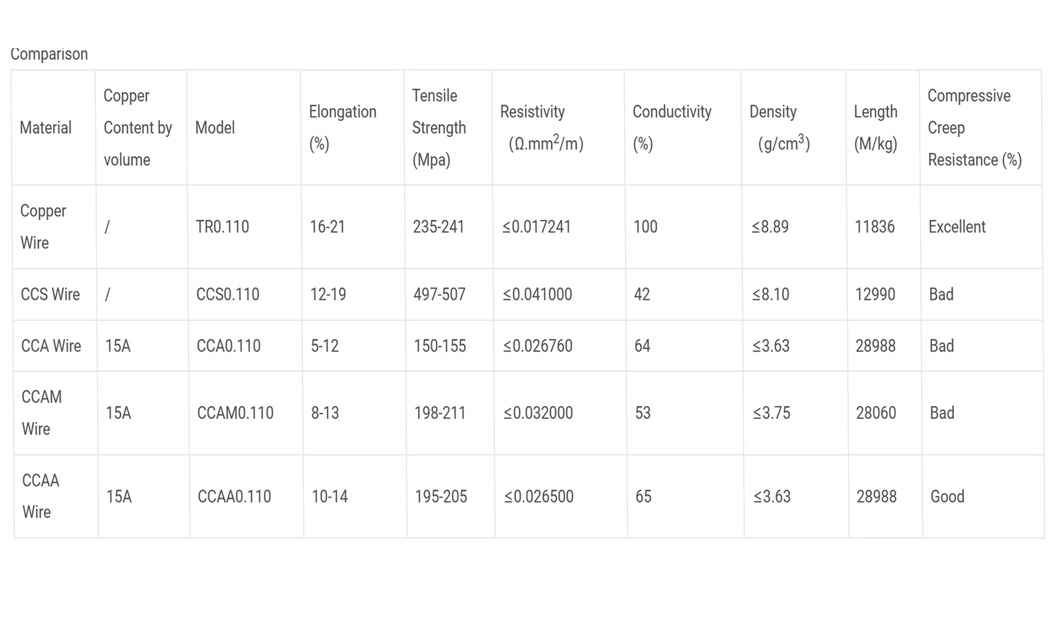
Task: Click the Material column header
Action: coord(46,128)
